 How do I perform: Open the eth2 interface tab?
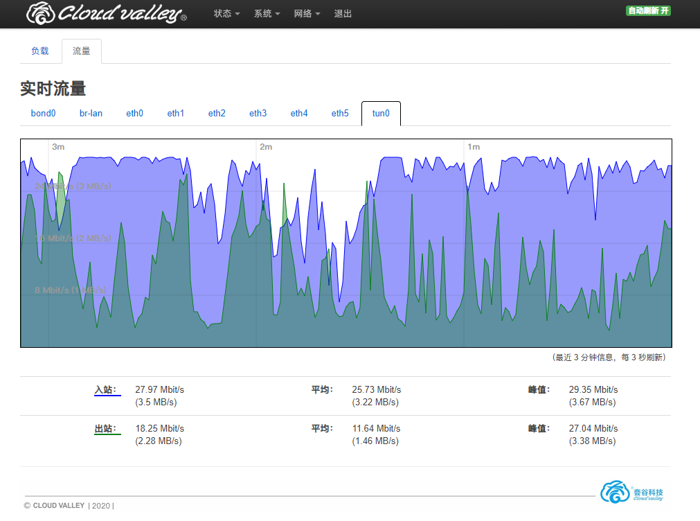217,114
